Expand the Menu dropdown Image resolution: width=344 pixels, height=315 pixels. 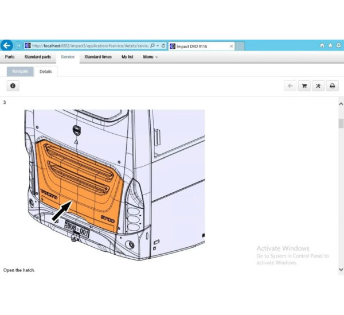(150, 57)
